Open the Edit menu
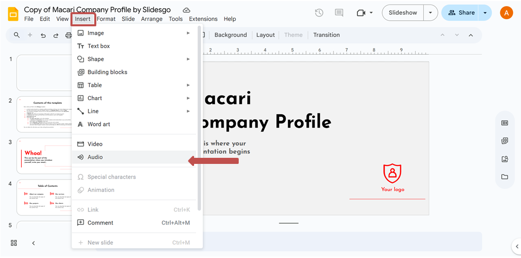The height and width of the screenshot is (258, 521). pos(45,19)
